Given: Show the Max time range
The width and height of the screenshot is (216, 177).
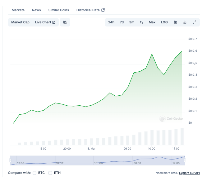Looking at the screenshot, I should 152,22.
